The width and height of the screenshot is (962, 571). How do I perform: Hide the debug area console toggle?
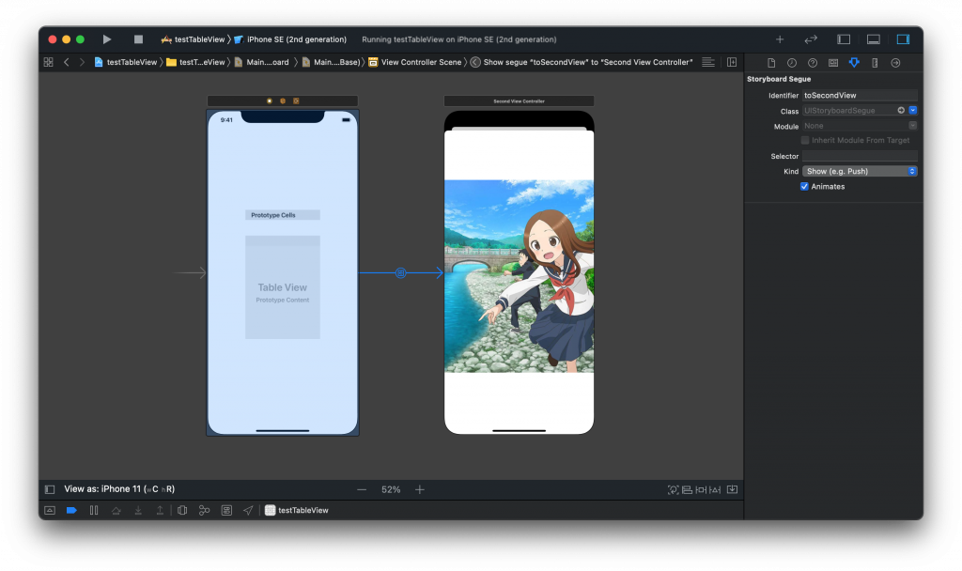(50, 510)
